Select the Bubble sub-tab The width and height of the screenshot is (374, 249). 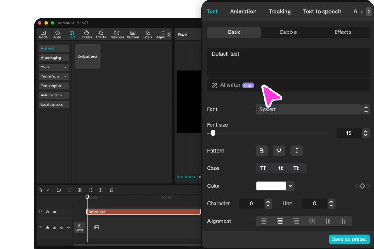coord(289,32)
